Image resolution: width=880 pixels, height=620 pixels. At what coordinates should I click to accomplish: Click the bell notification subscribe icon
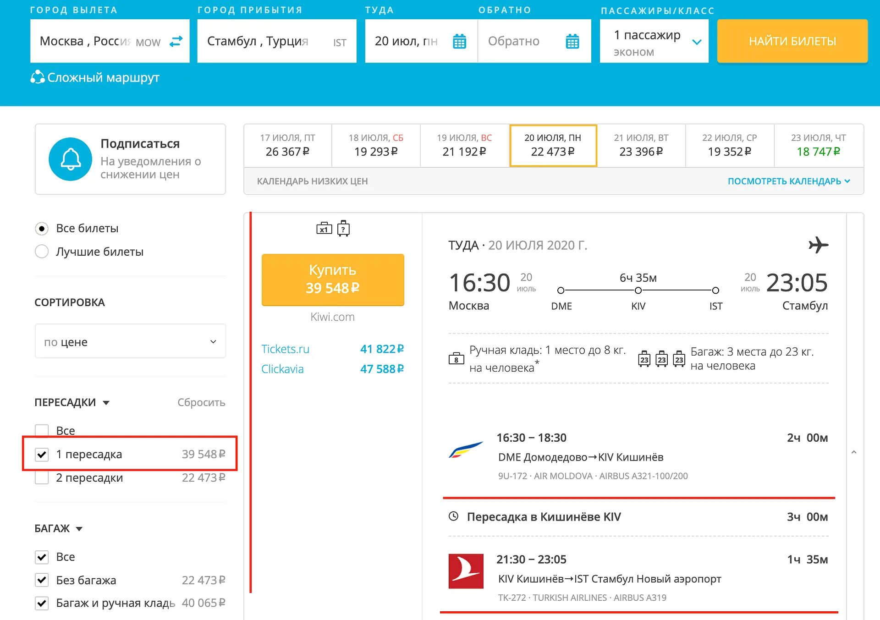click(71, 159)
